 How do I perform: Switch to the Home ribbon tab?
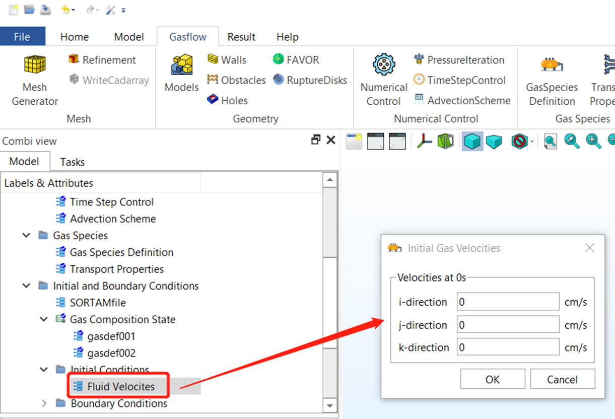(75, 37)
